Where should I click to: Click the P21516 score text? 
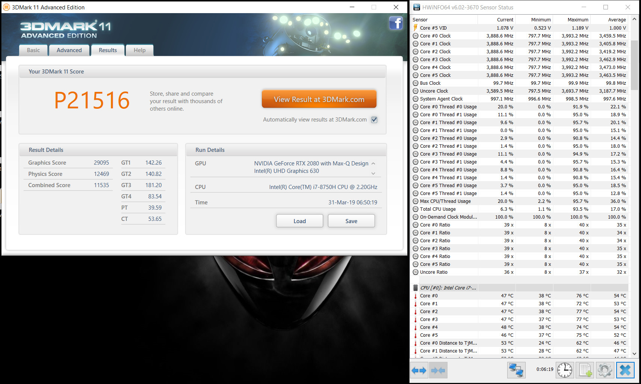click(92, 100)
